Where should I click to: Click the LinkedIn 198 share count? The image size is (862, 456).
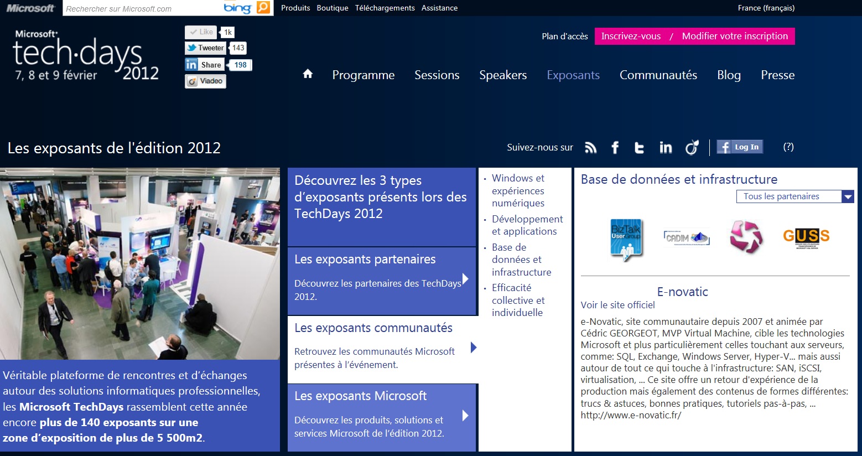(240, 65)
